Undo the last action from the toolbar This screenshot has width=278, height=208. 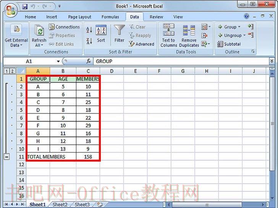[x=33, y=6]
